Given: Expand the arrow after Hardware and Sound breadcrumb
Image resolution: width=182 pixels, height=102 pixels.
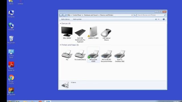Looking at the screenshot, I should click(x=99, y=15).
